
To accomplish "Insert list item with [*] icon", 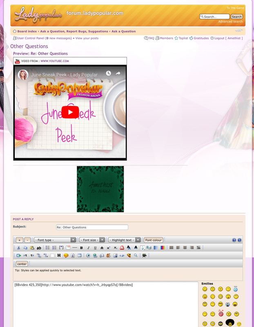I will coord(61,248).
